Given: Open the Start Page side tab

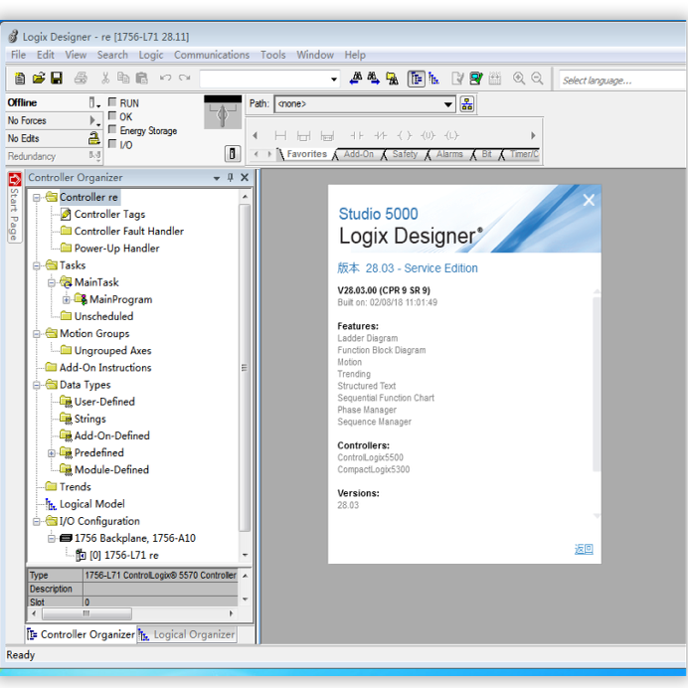Looking at the screenshot, I should pyautogui.click(x=14, y=207).
